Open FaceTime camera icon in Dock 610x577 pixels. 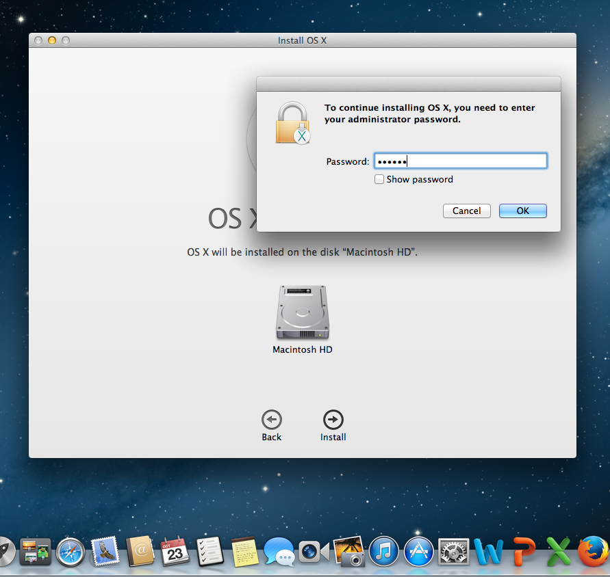[314, 552]
